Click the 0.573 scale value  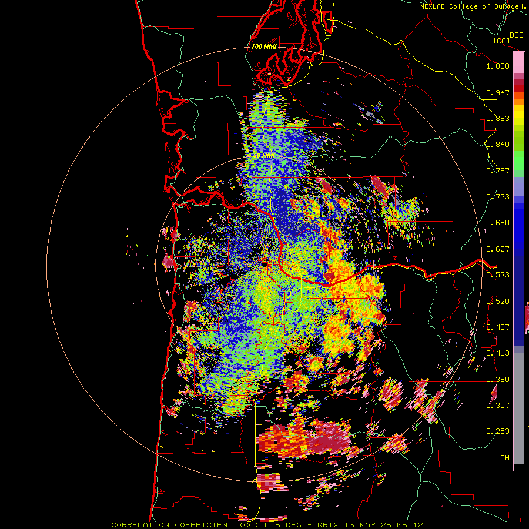[x=498, y=275]
